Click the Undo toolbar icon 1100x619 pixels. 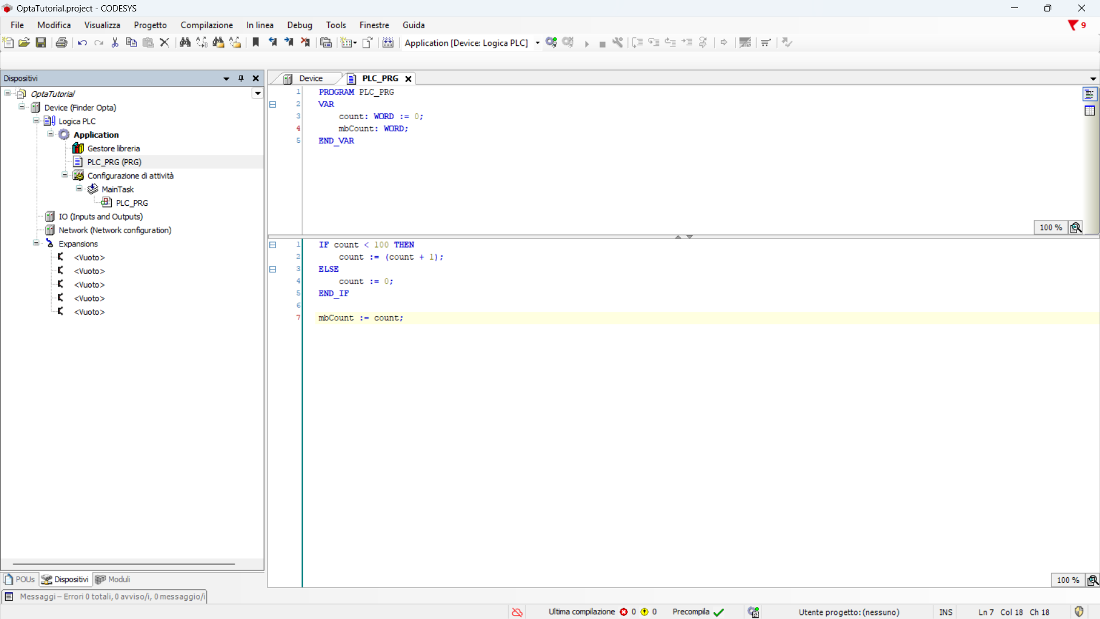82,42
